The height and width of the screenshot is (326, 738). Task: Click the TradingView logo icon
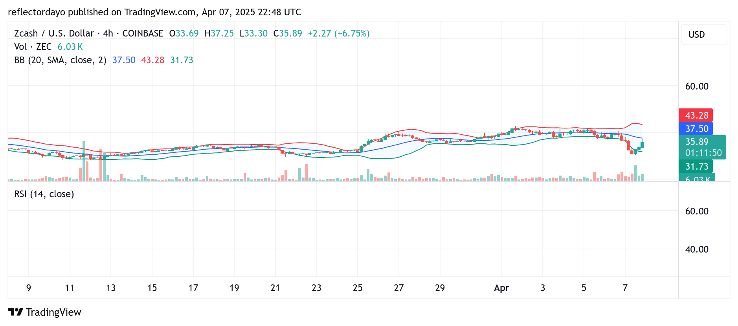point(15,312)
